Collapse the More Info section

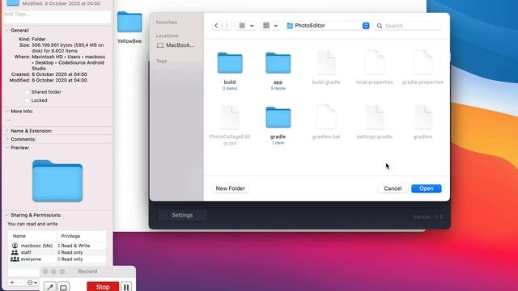click(7, 112)
